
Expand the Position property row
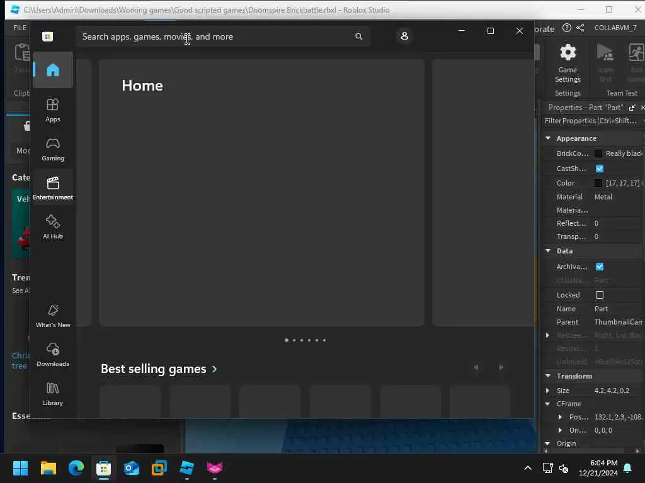pyautogui.click(x=560, y=417)
